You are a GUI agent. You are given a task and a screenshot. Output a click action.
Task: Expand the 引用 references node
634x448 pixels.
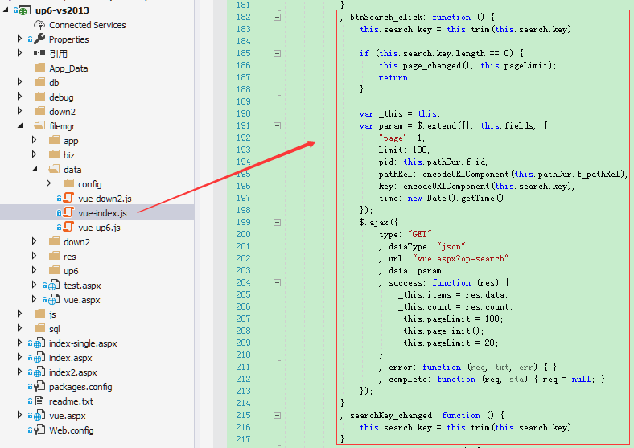[x=19, y=53]
